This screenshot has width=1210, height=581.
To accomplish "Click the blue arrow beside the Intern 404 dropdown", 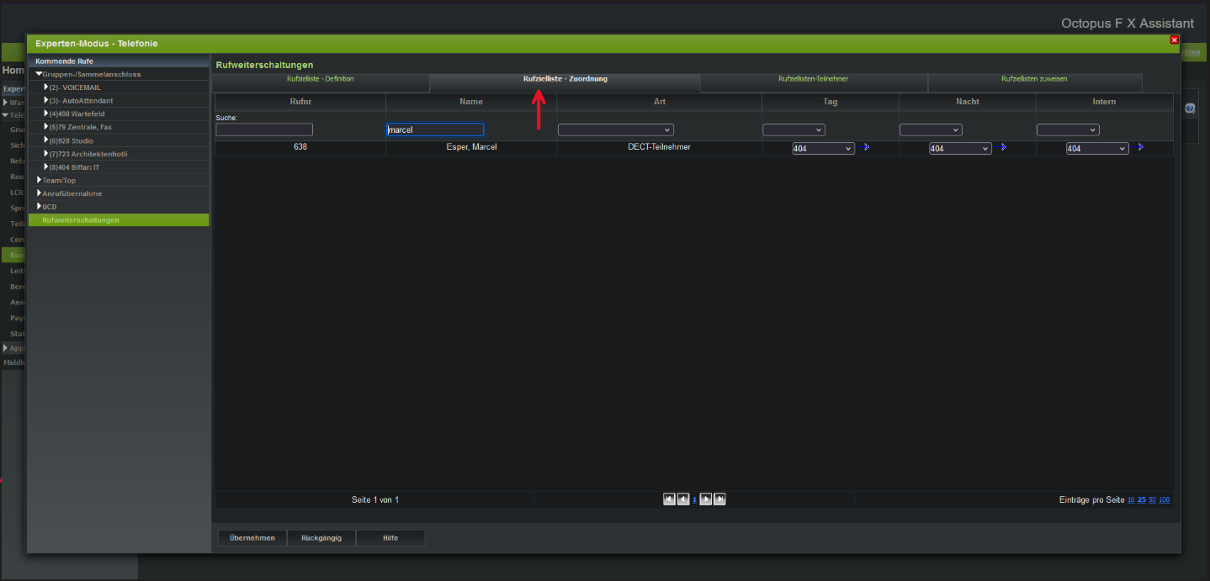I will pyautogui.click(x=1138, y=147).
